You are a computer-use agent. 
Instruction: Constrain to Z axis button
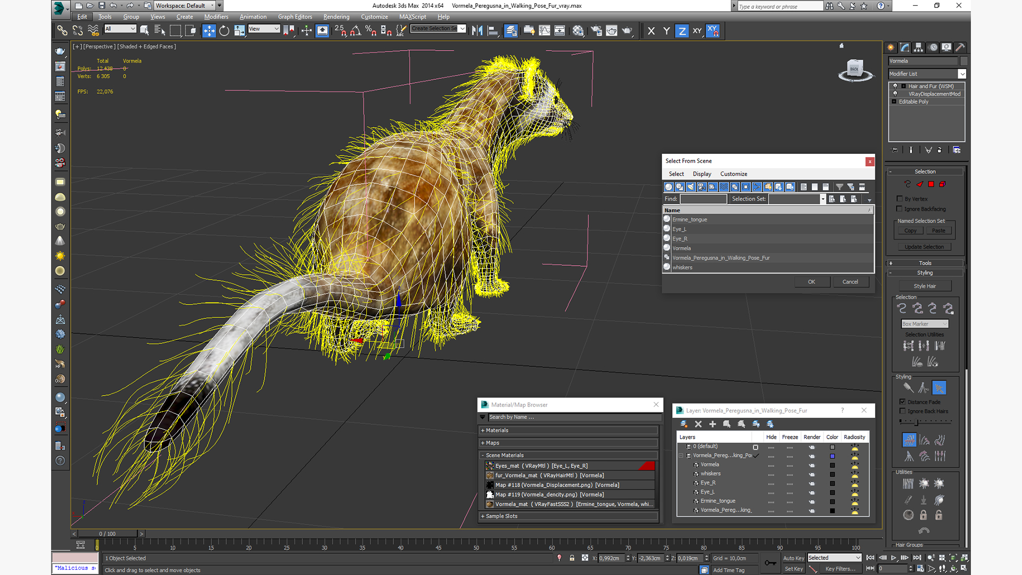coord(682,31)
